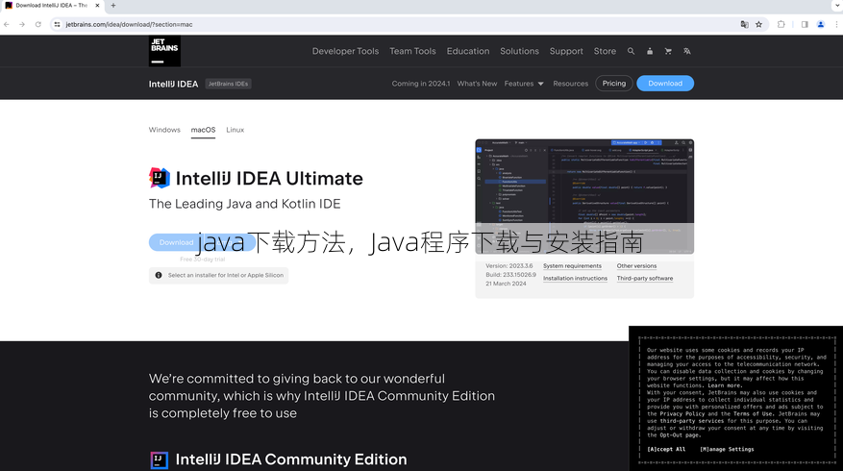
Task: Click the Version: 2023.3.6 text
Action: [x=509, y=266]
